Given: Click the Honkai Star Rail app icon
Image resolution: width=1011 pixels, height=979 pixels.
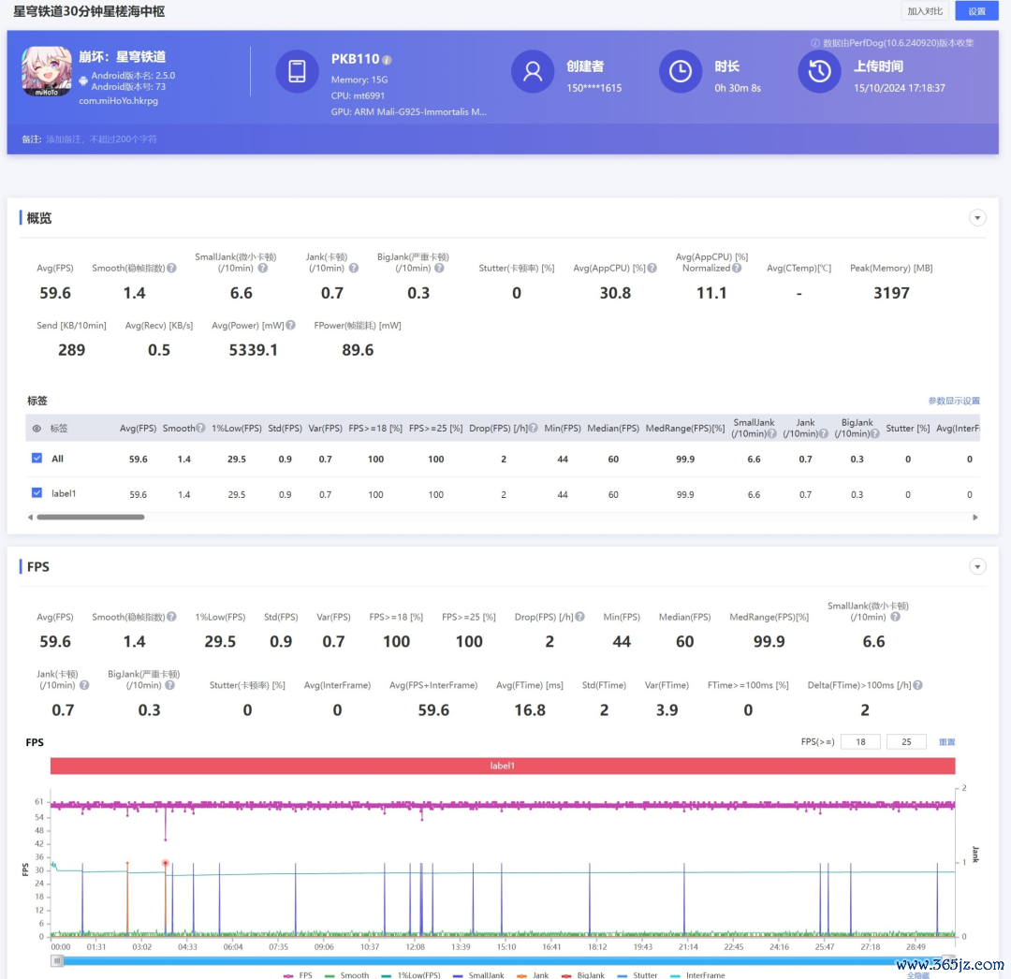Looking at the screenshot, I should tap(47, 71).
